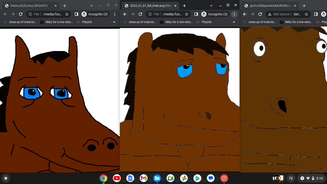
Task: Open 'Retry for a live versi...' bookmark in the left window
Action: tap(57, 22)
